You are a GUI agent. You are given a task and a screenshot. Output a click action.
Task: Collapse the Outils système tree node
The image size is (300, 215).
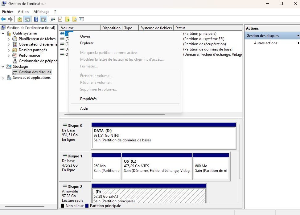click(3, 33)
